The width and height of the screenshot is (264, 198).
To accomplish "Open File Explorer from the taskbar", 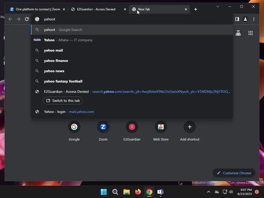I will (x=126, y=192).
